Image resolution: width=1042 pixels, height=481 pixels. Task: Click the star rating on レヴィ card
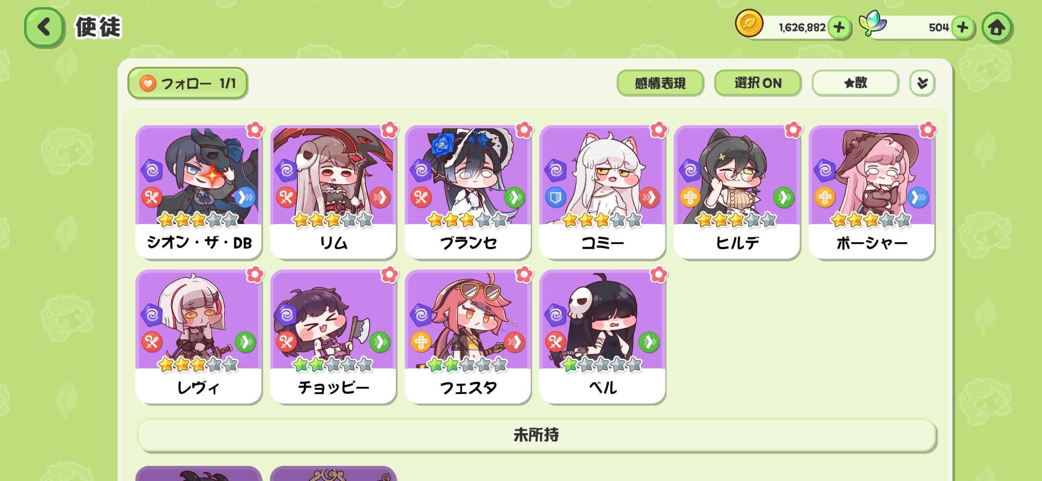[x=198, y=364]
